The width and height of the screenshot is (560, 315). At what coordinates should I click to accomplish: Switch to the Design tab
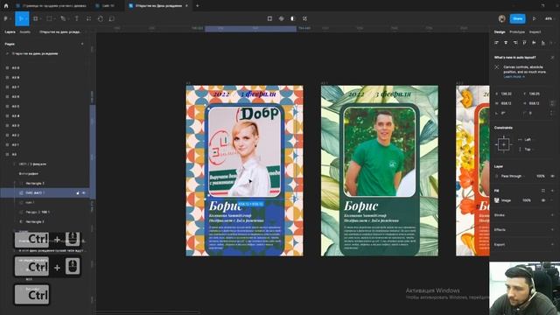(x=500, y=31)
